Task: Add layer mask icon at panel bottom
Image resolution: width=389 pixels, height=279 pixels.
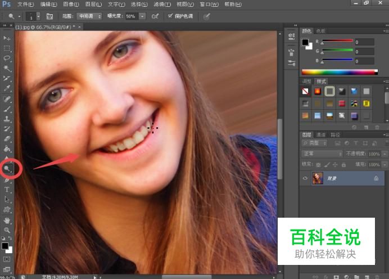Action: (x=336, y=277)
